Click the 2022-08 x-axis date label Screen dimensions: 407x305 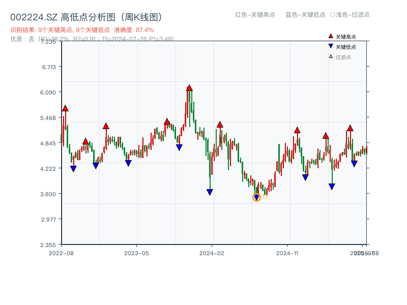61,253
